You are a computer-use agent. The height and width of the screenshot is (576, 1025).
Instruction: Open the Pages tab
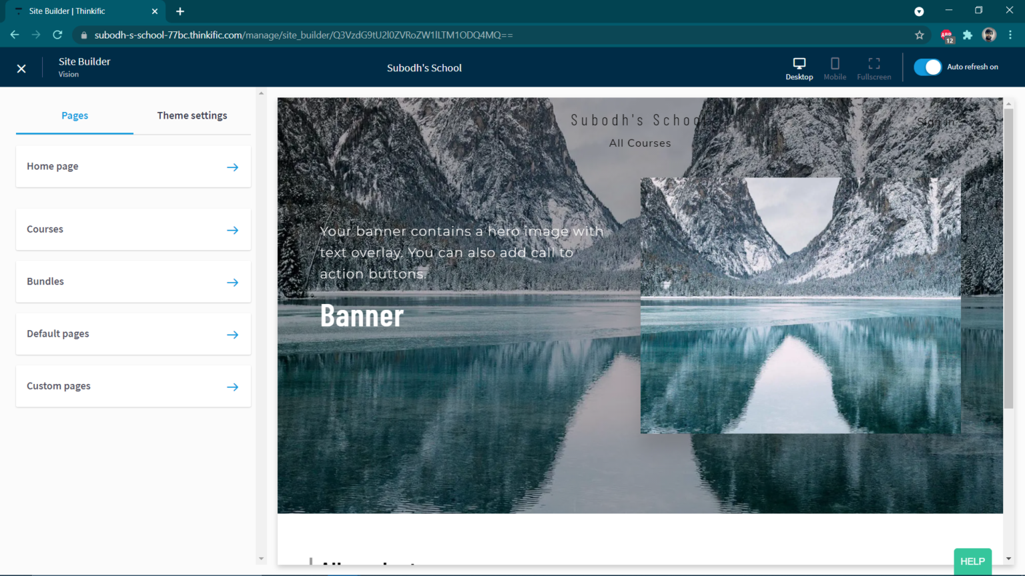(x=75, y=115)
